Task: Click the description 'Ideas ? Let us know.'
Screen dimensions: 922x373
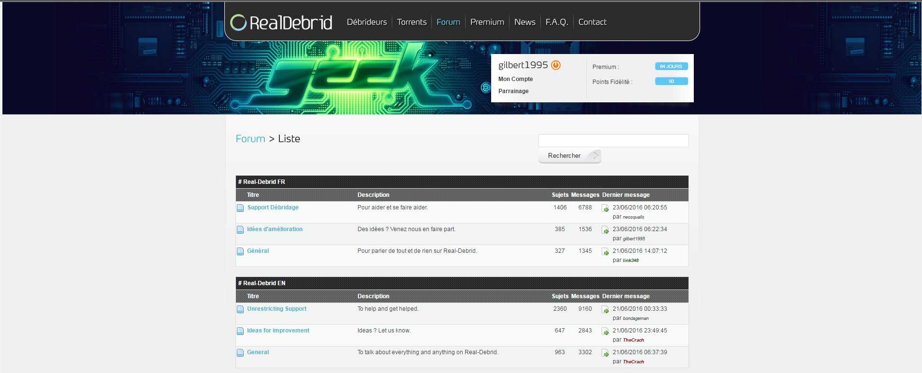Action: (384, 331)
